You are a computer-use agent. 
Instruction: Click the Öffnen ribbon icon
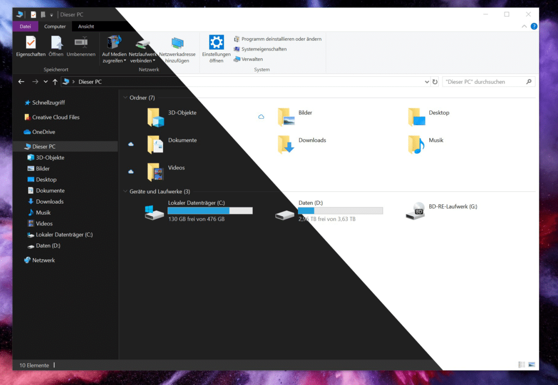56,43
